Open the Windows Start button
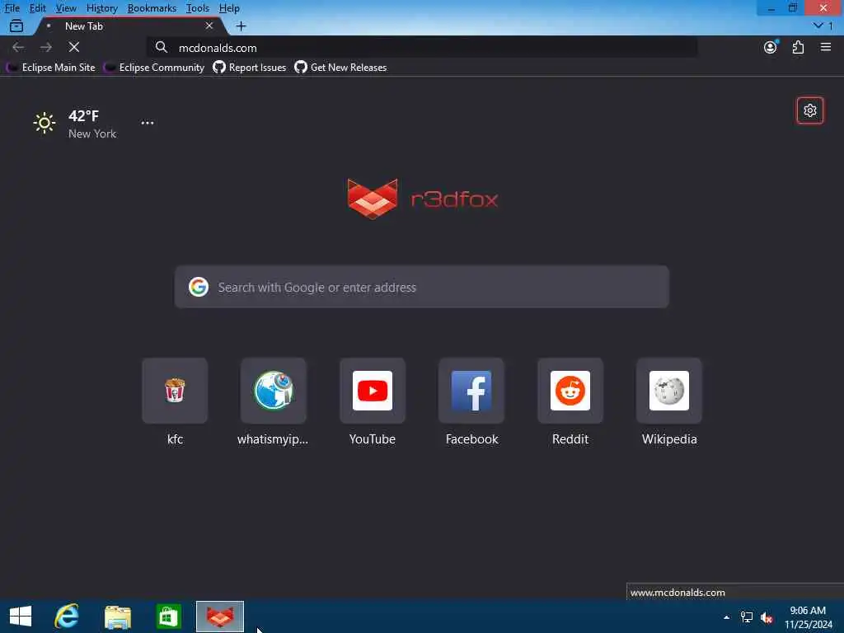844x633 pixels. tap(21, 617)
